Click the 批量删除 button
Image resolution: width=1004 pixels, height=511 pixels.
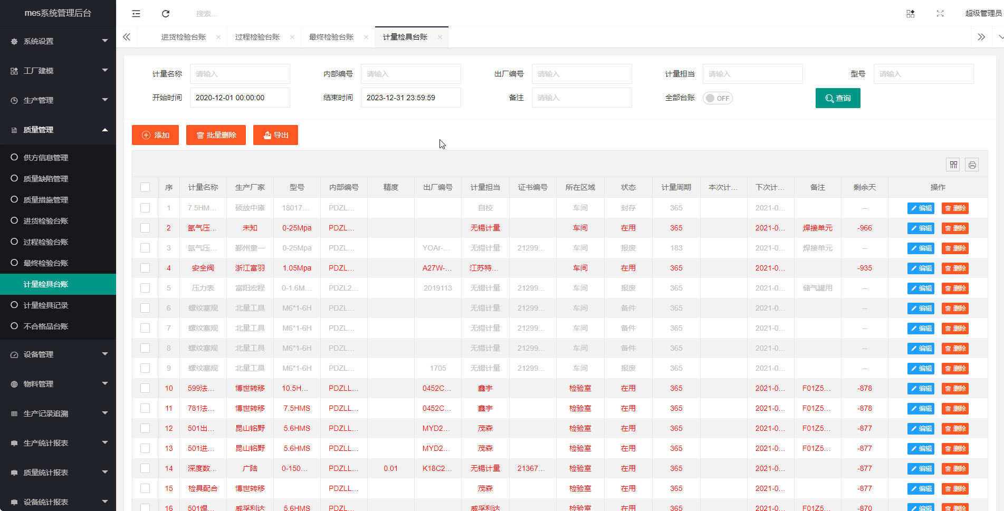pyautogui.click(x=216, y=135)
